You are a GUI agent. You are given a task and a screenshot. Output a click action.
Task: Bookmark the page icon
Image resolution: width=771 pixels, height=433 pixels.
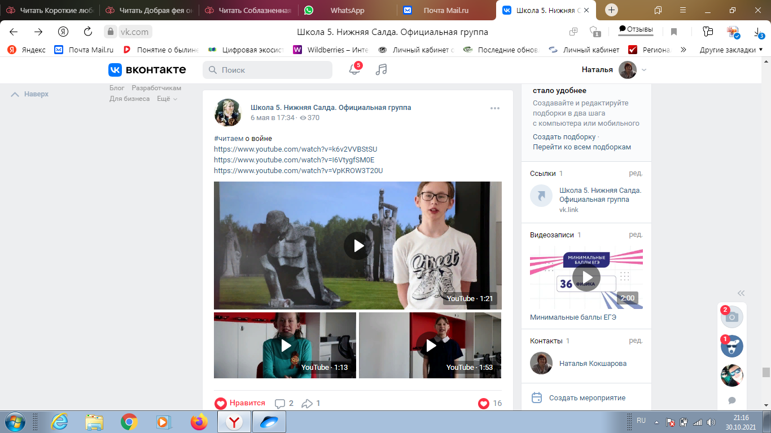[x=674, y=32]
